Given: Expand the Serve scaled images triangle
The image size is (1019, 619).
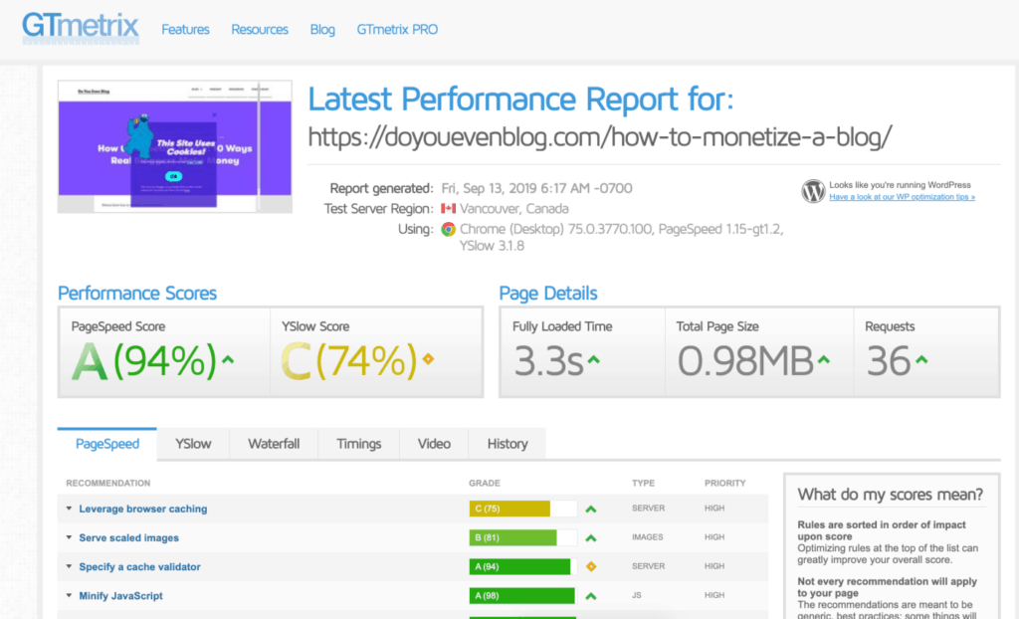Looking at the screenshot, I should click(69, 537).
